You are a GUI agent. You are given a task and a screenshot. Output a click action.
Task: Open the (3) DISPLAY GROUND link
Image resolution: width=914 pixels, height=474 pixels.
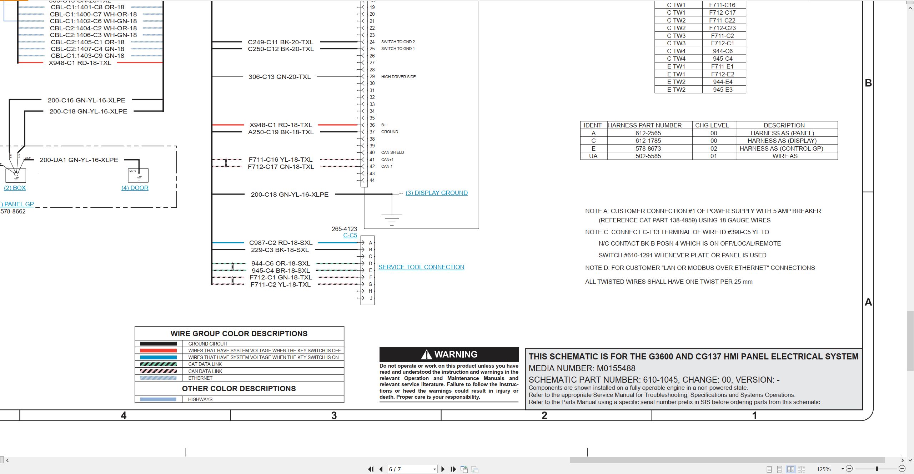point(436,193)
